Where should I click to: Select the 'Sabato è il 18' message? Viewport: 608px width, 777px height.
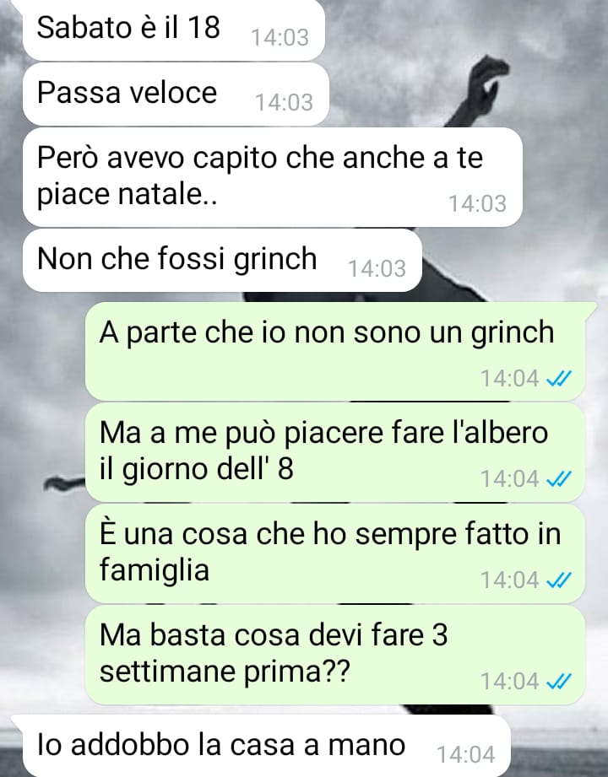[x=174, y=30]
